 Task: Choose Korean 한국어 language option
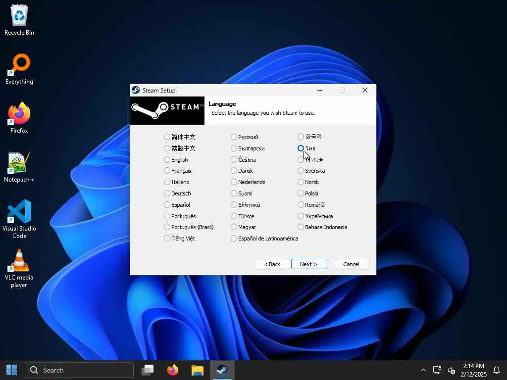click(301, 137)
